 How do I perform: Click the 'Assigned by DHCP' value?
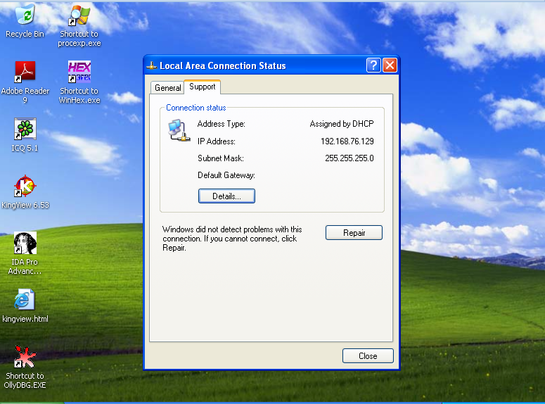pos(342,124)
